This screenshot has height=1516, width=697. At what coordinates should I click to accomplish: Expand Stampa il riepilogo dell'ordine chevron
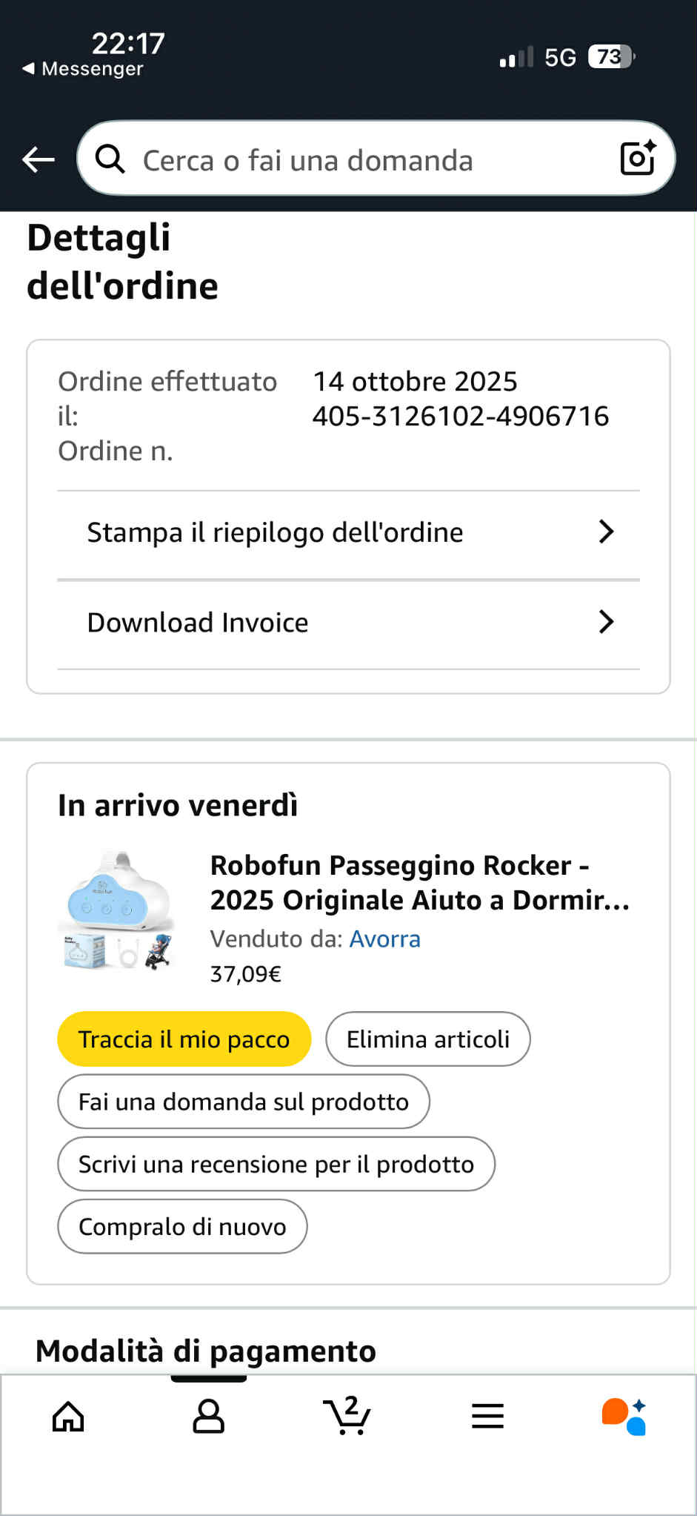tap(606, 532)
